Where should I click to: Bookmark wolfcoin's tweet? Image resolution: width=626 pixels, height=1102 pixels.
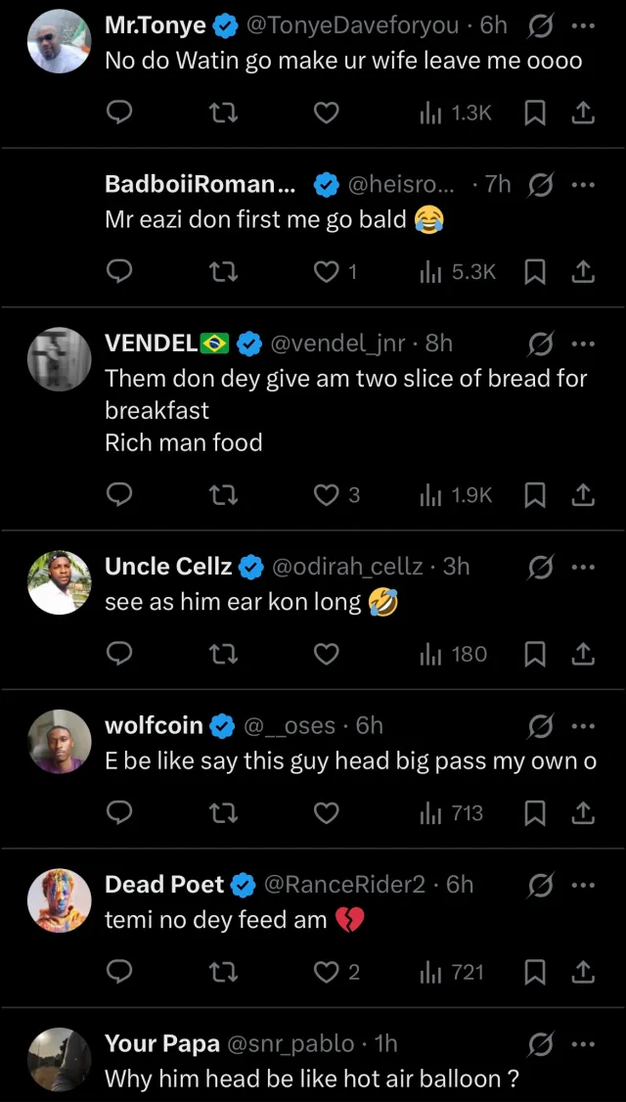(x=535, y=813)
